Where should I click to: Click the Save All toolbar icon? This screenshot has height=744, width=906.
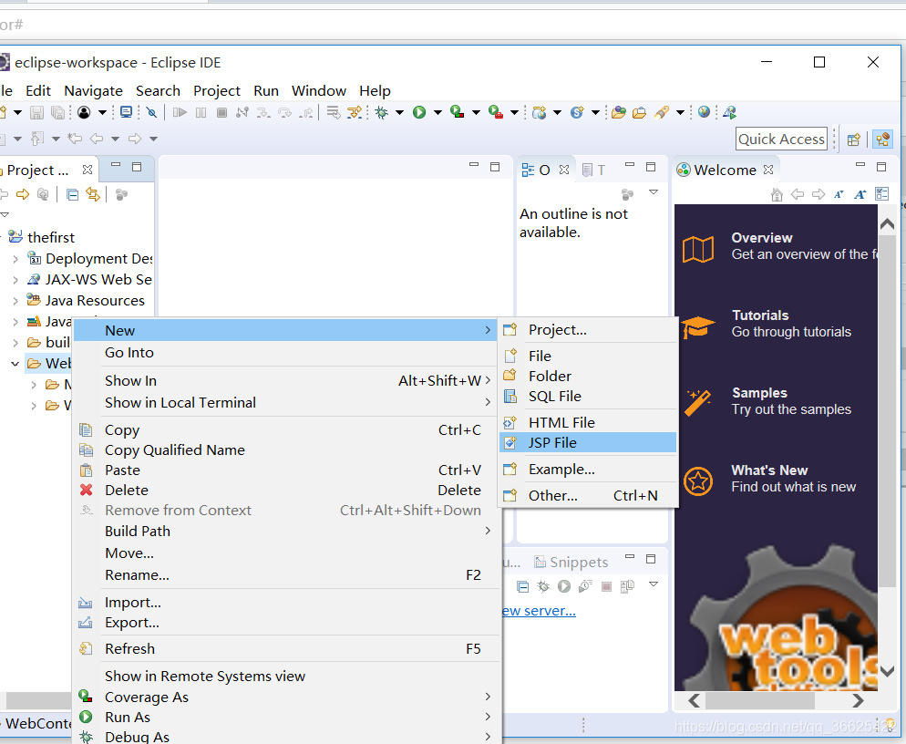[57, 112]
